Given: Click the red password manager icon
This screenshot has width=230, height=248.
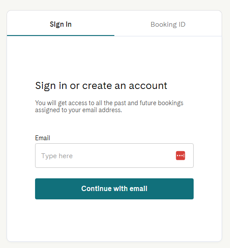Looking at the screenshot, I should click(180, 156).
